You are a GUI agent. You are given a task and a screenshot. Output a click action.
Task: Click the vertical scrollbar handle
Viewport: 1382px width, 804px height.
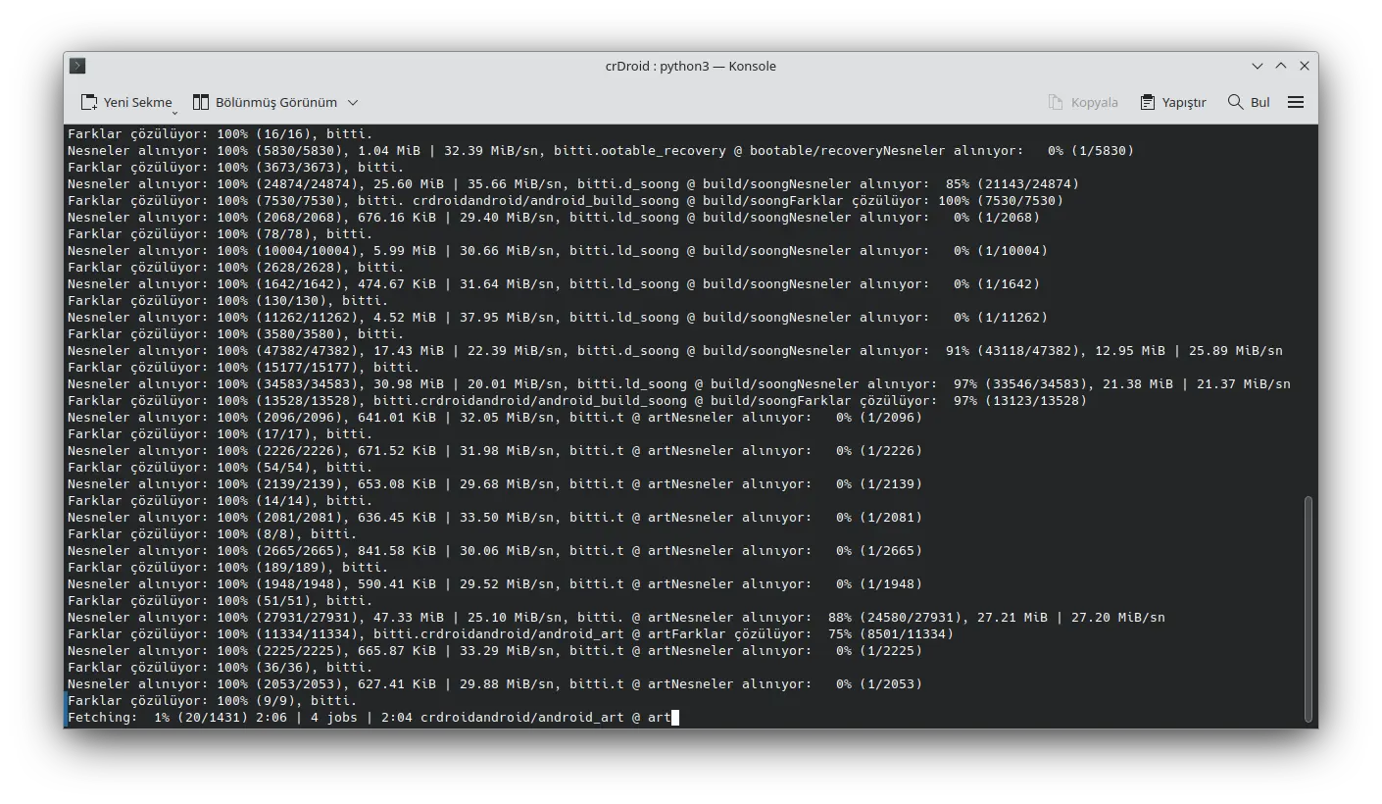coord(1308,608)
